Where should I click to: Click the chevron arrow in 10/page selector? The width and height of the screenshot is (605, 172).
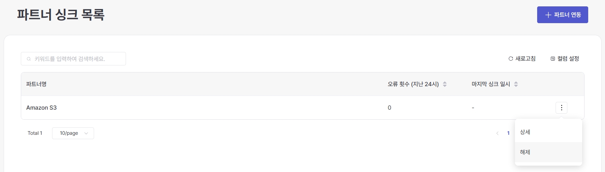click(86, 133)
